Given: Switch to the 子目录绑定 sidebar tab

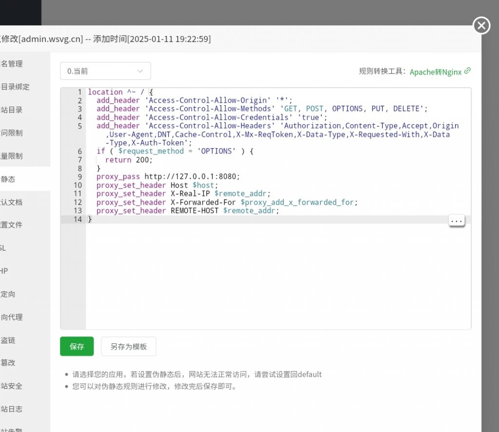Looking at the screenshot, I should click(15, 87).
